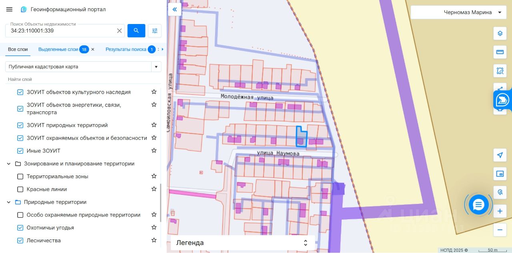This screenshot has height=253, width=512.
Task: Open the Черномаз Марина user dropdown
Action: pyautogui.click(x=458, y=12)
